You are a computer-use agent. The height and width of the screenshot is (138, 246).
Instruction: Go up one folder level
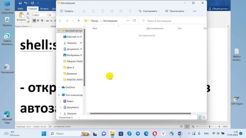click(x=78, y=21)
